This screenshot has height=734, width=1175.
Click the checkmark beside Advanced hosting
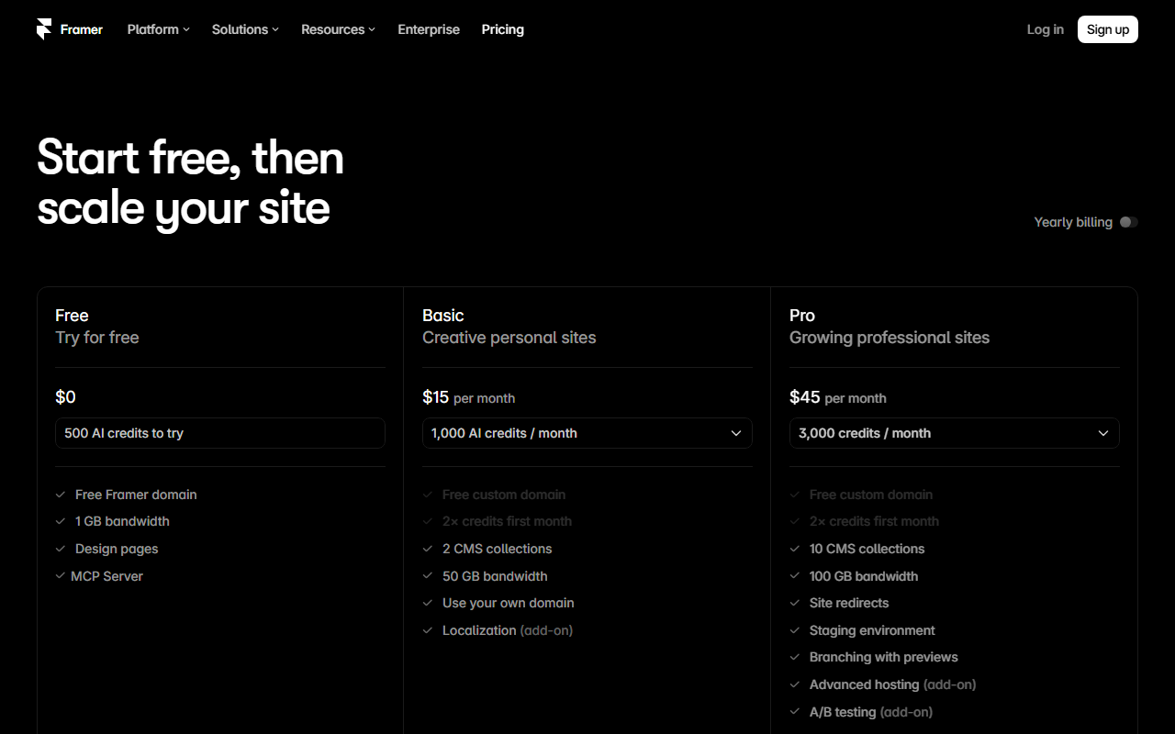tap(795, 684)
